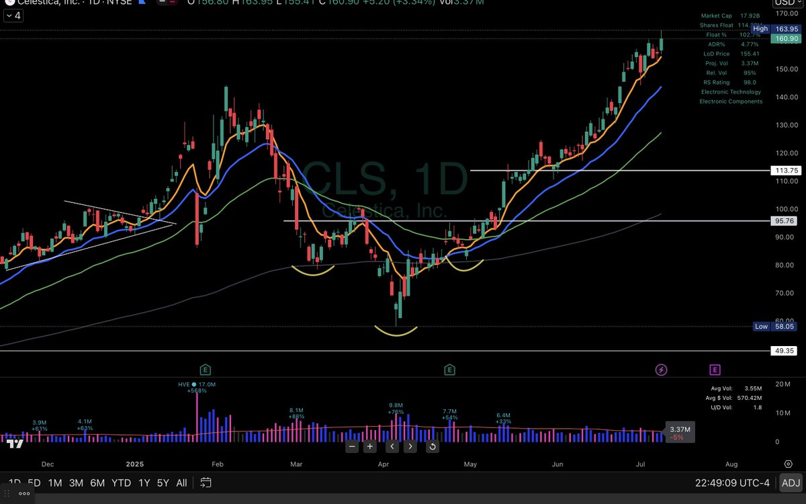Click the 9.8M +76% volume label

click(396, 409)
